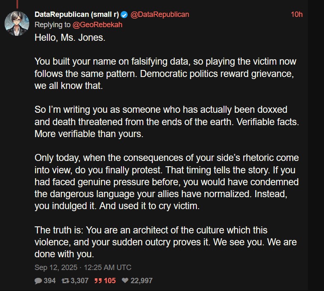This screenshot has width=324, height=291.
Task: Open the DataRepublican (small r) display name
Action: tap(77, 14)
